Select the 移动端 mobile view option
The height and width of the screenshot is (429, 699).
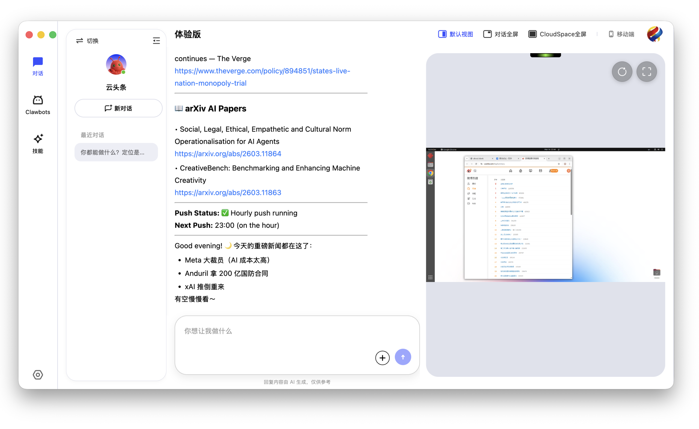point(621,34)
